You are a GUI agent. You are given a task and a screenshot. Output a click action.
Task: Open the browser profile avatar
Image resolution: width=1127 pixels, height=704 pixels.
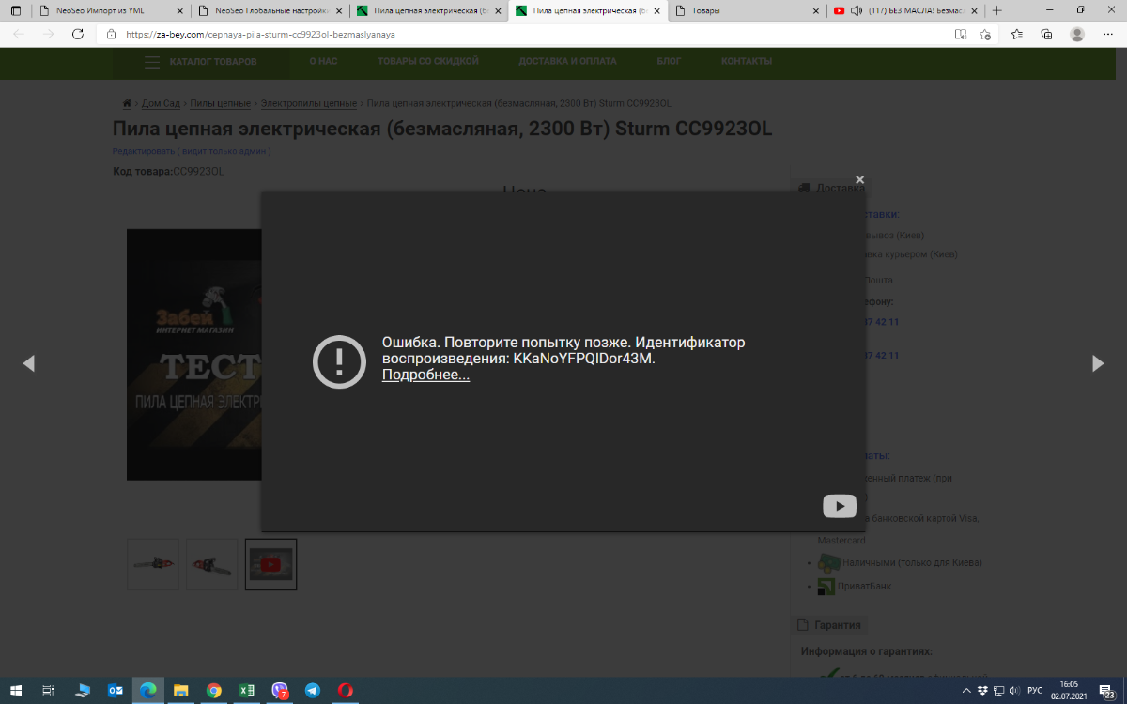coord(1077,34)
